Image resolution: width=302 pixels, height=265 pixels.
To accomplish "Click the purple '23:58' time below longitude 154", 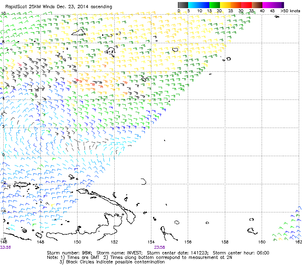I will [x=160, y=247].
